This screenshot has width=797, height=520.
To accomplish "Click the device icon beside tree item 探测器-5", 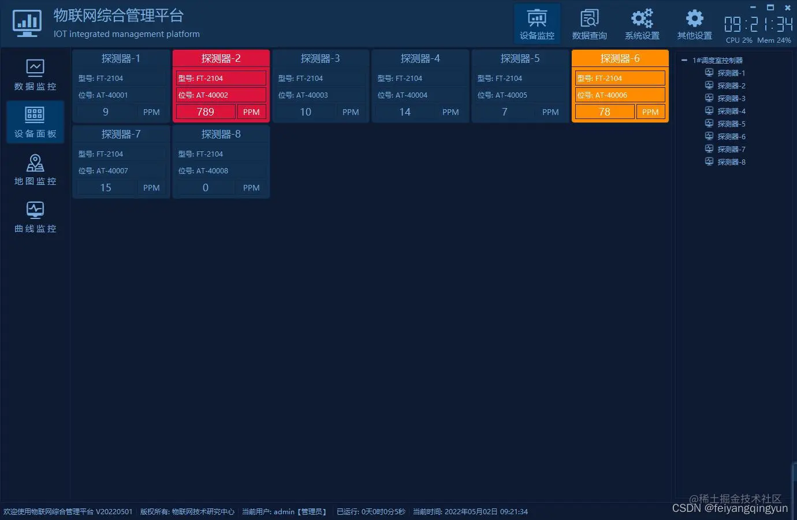I will click(x=709, y=124).
